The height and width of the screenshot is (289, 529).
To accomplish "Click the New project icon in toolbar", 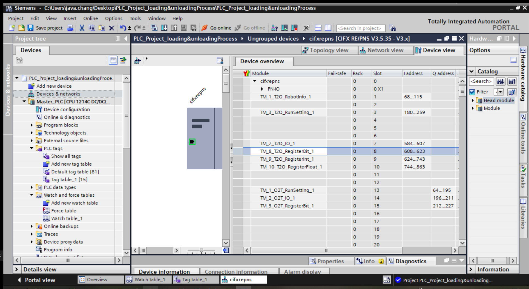I will coord(12,28).
